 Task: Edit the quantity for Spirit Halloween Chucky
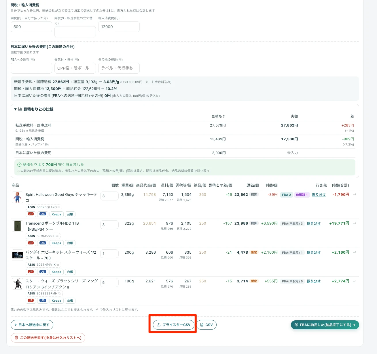[109, 196]
